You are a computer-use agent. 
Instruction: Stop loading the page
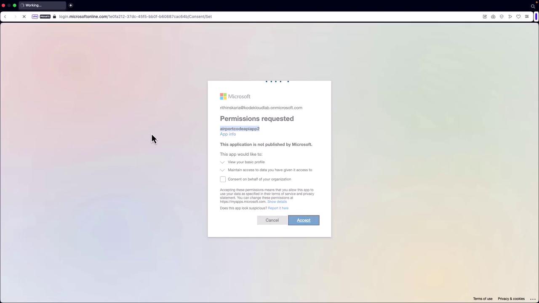pyautogui.click(x=24, y=16)
